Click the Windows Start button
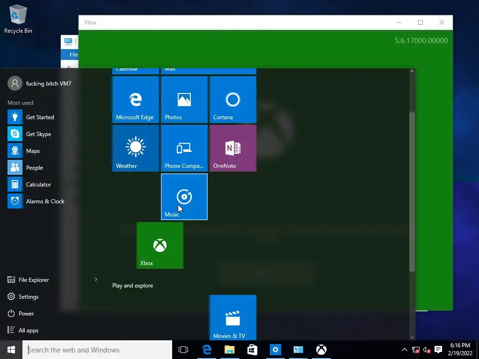The width and height of the screenshot is (479, 359). pos(11,350)
